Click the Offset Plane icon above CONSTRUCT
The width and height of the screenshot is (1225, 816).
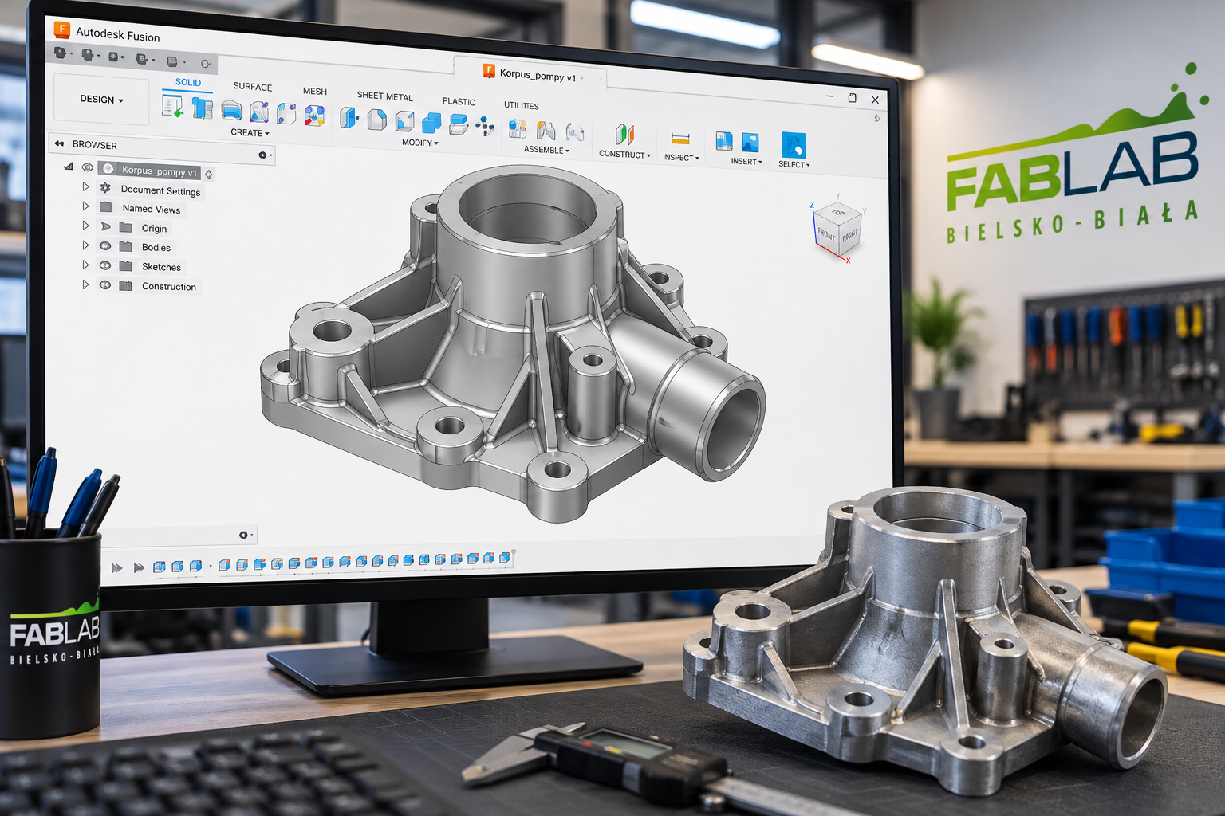[x=624, y=134]
